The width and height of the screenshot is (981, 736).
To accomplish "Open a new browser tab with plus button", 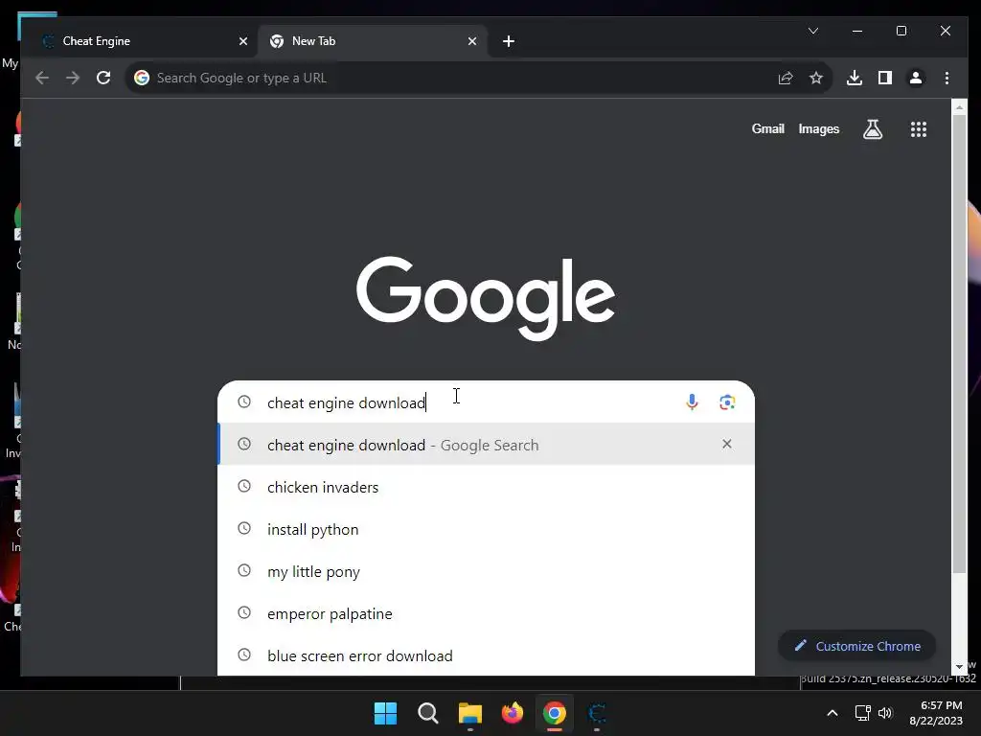I will tap(509, 41).
